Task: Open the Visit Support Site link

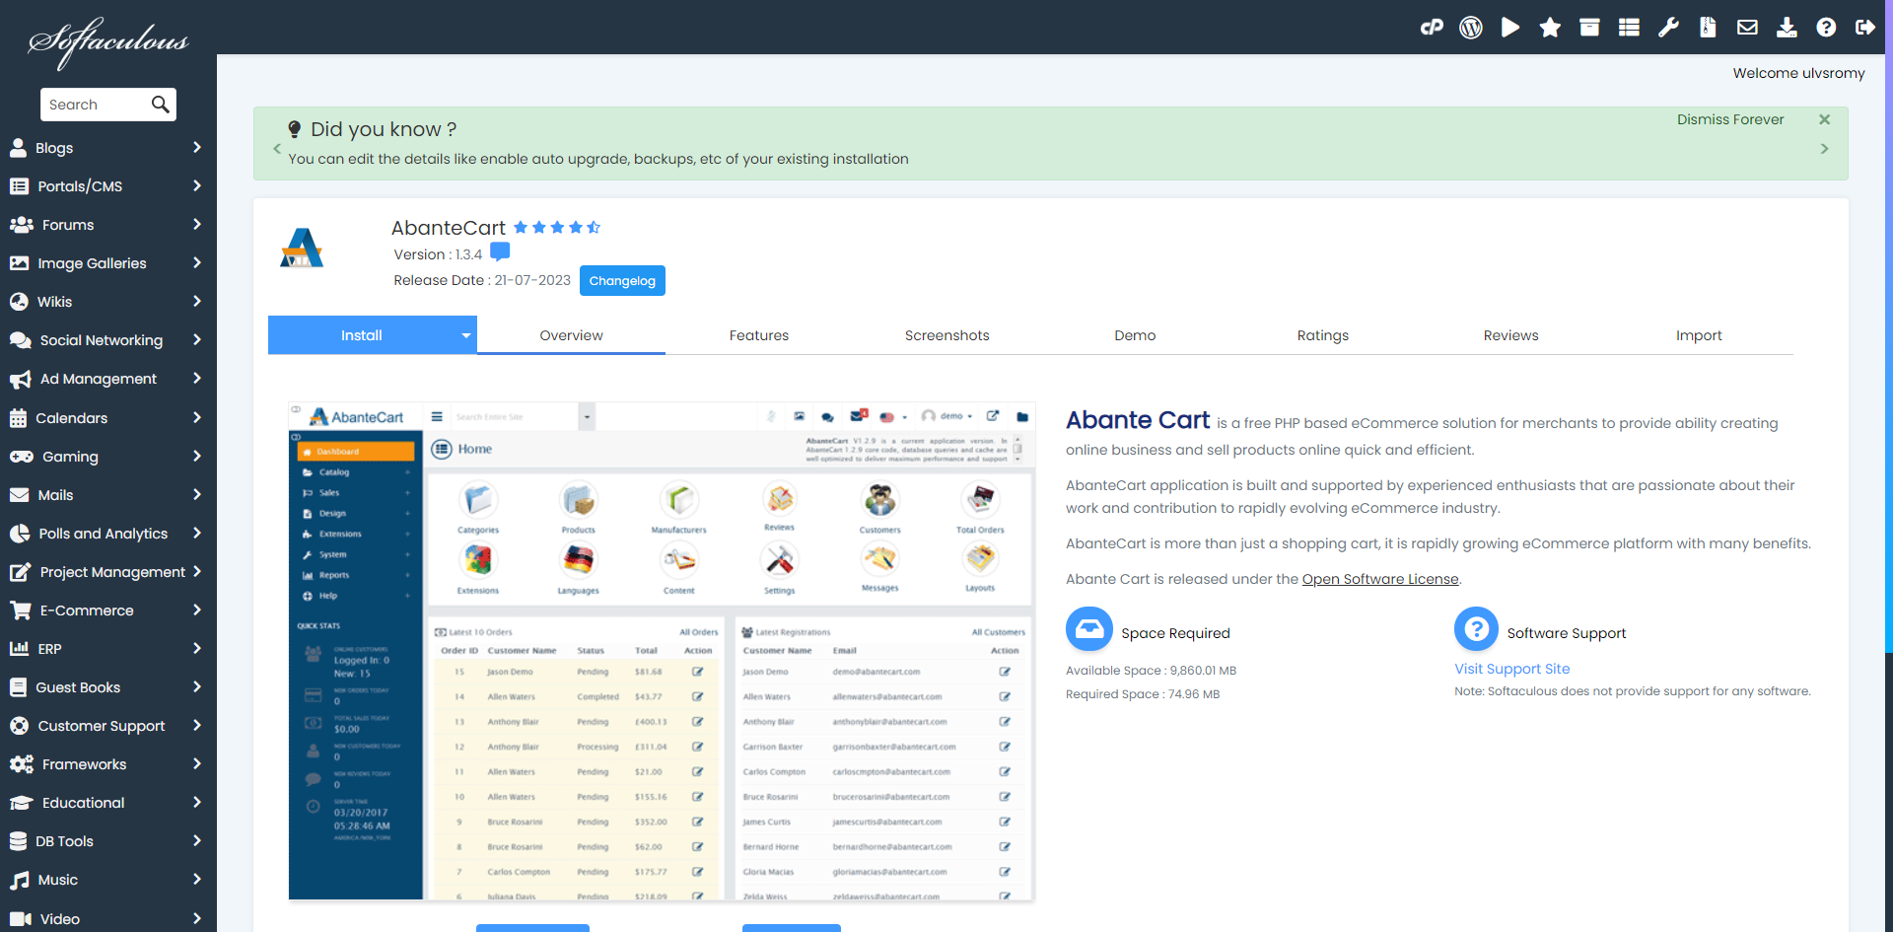Action: [x=1511, y=669]
